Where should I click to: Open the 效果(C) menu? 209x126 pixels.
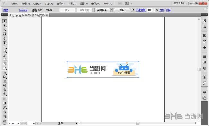pyautogui.click(x=72, y=4)
